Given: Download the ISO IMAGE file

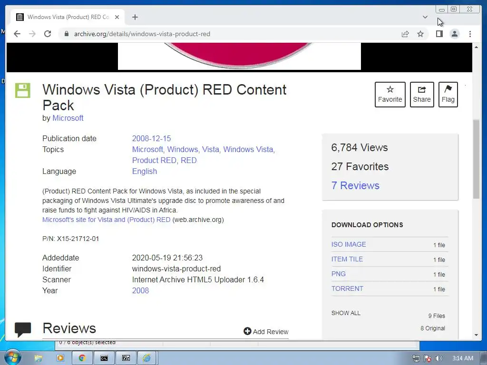Looking at the screenshot, I should [x=349, y=244].
